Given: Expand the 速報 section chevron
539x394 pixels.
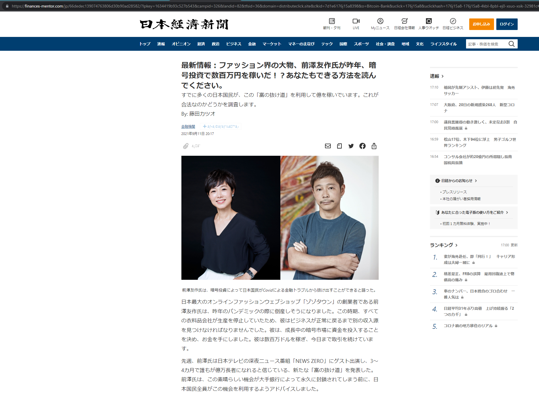Looking at the screenshot, I should (x=443, y=76).
